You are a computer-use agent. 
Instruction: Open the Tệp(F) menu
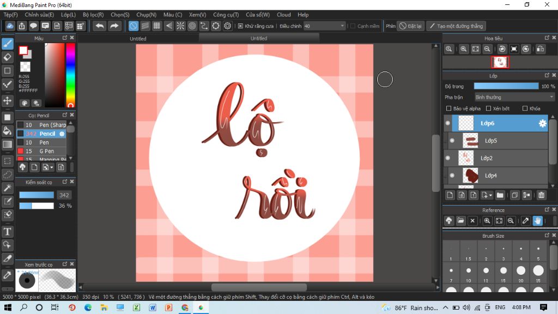[11, 15]
